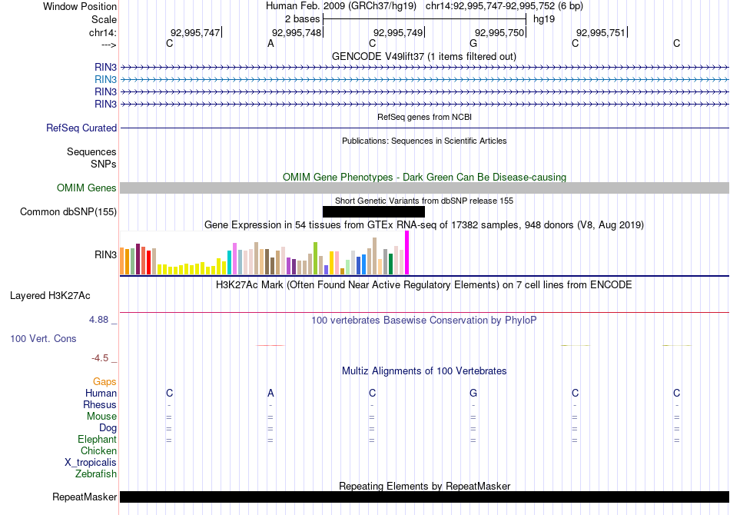Open Publications: Sequences in Scientific Articles title
This screenshot has height=515, width=730.
point(424,141)
